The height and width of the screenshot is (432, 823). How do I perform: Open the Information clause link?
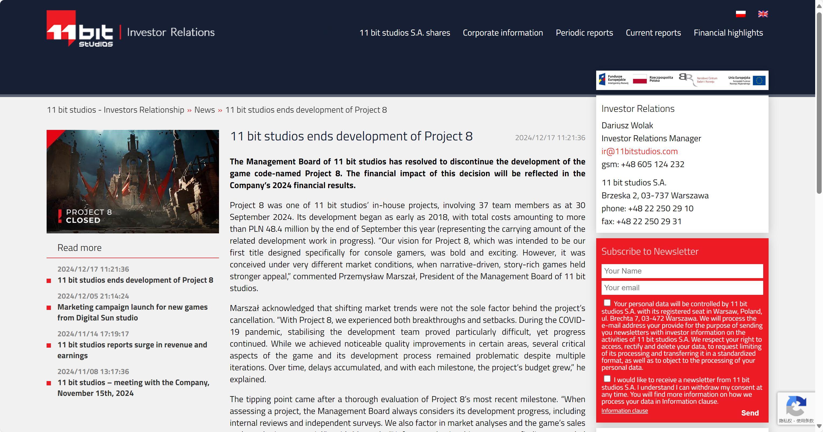[624, 411]
